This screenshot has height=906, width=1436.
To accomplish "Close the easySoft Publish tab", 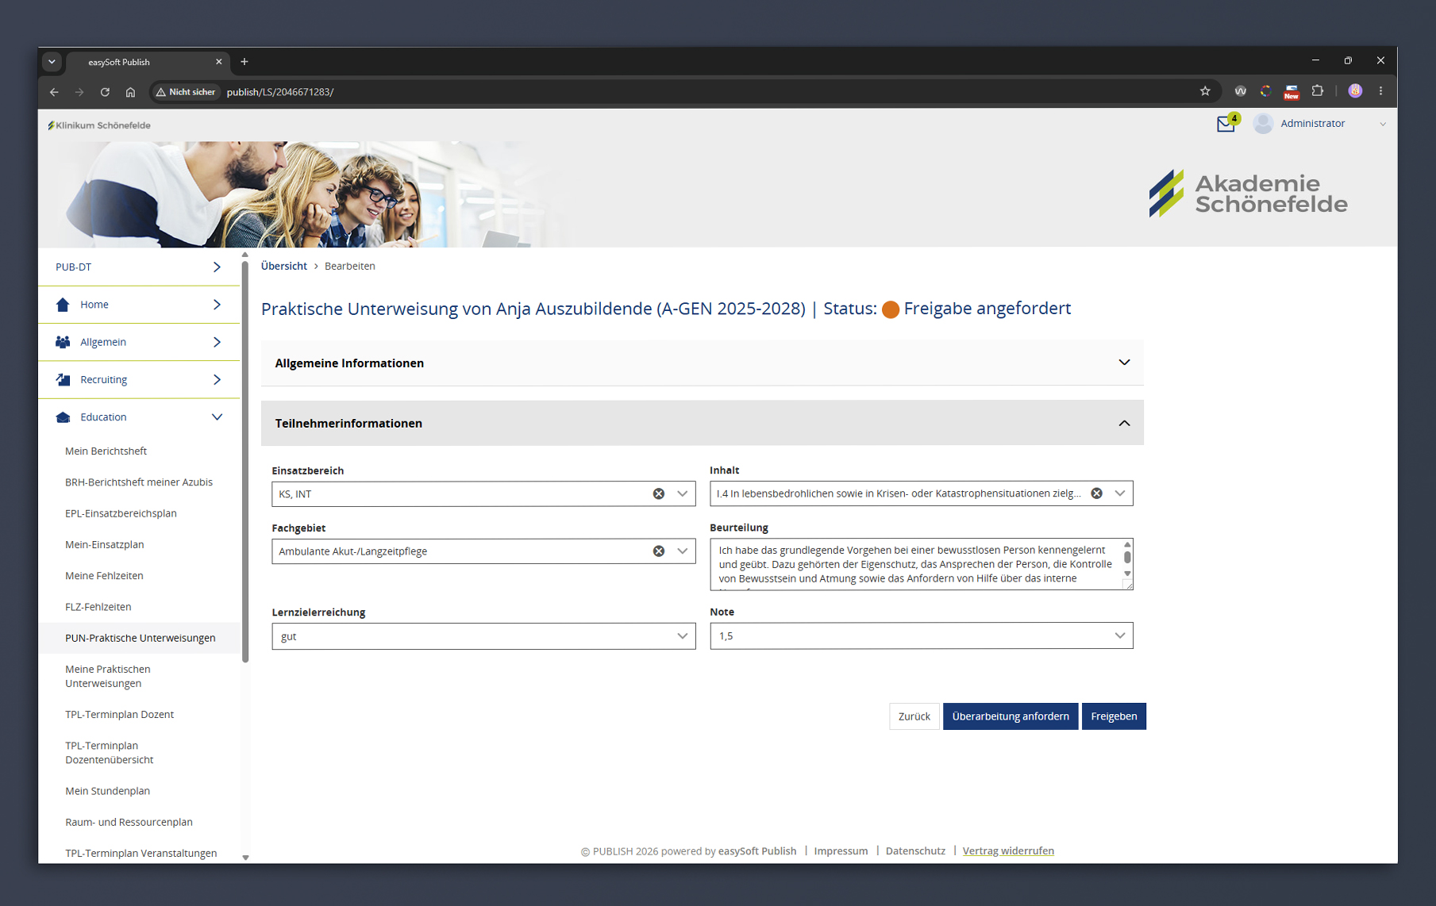I will 219,62.
